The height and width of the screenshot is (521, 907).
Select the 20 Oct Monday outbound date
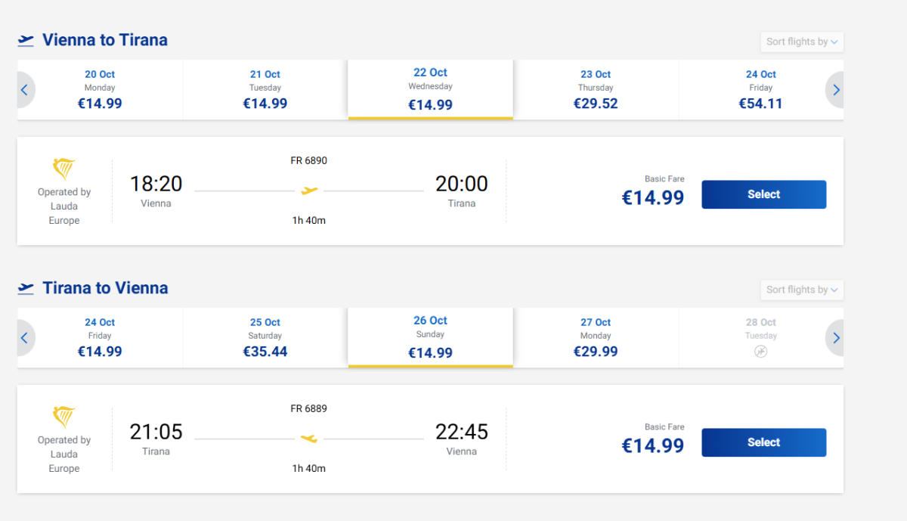click(100, 90)
